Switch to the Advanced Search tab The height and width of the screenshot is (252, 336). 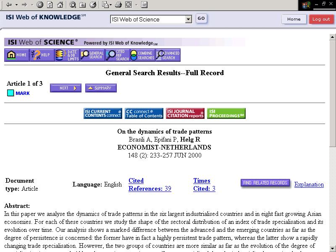[x=168, y=55]
